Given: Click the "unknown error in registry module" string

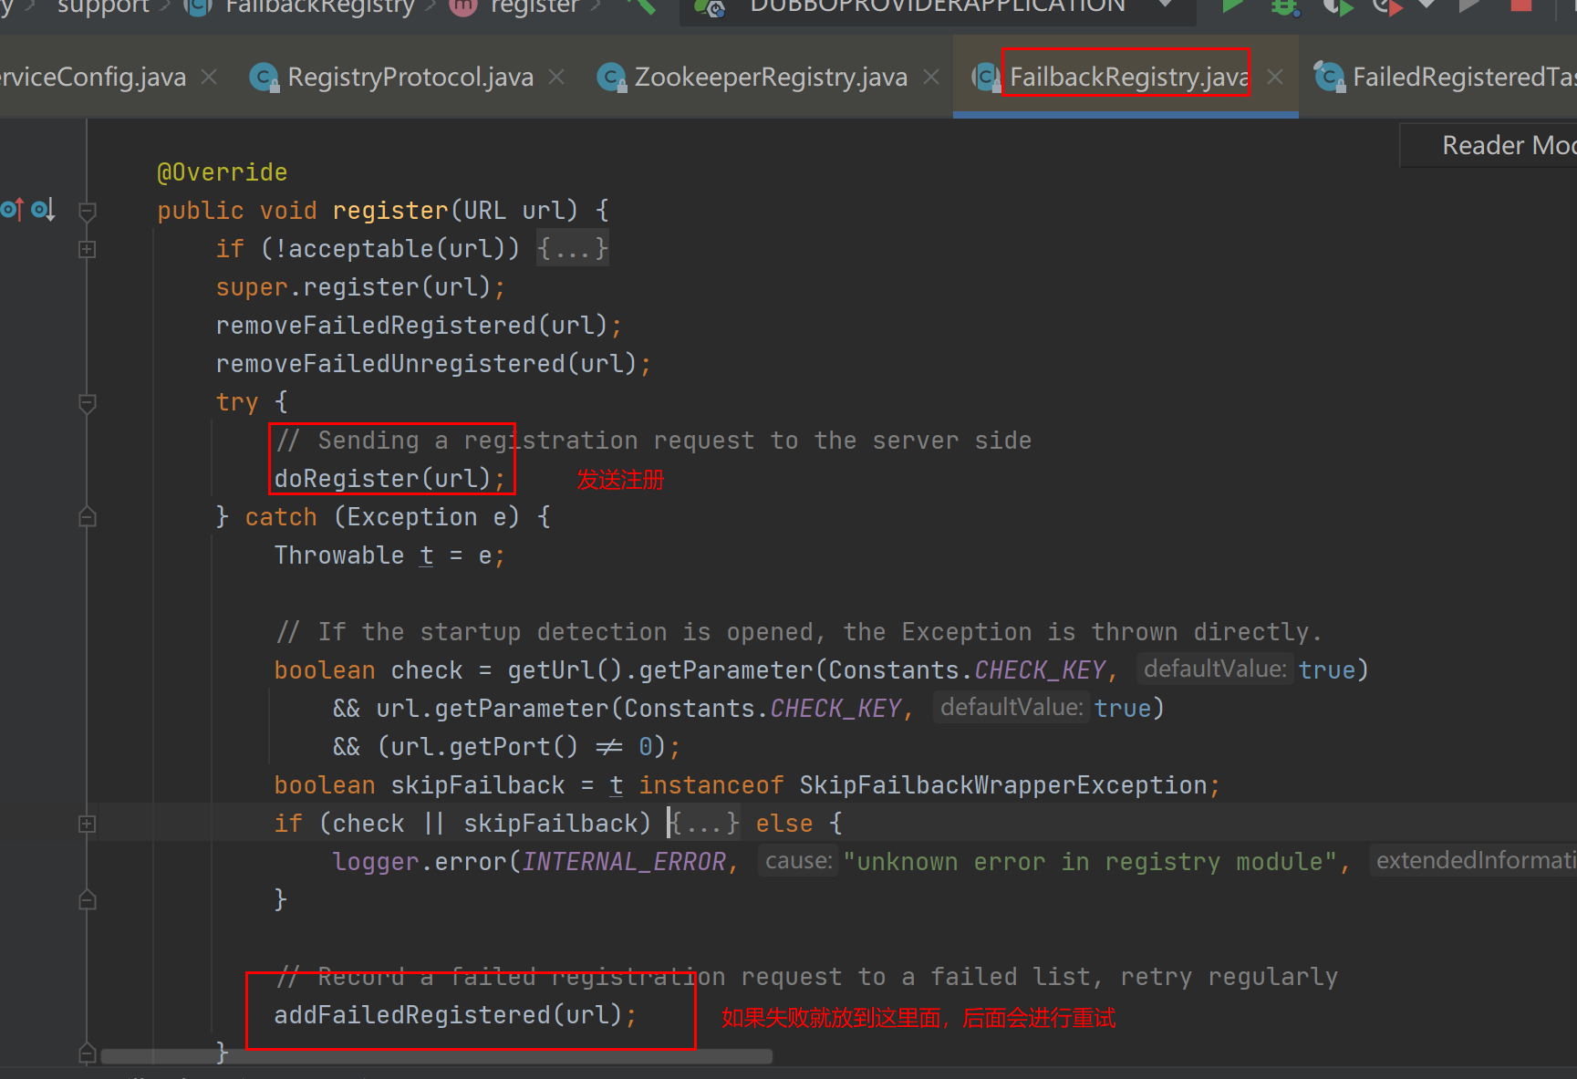Looking at the screenshot, I should [1090, 862].
